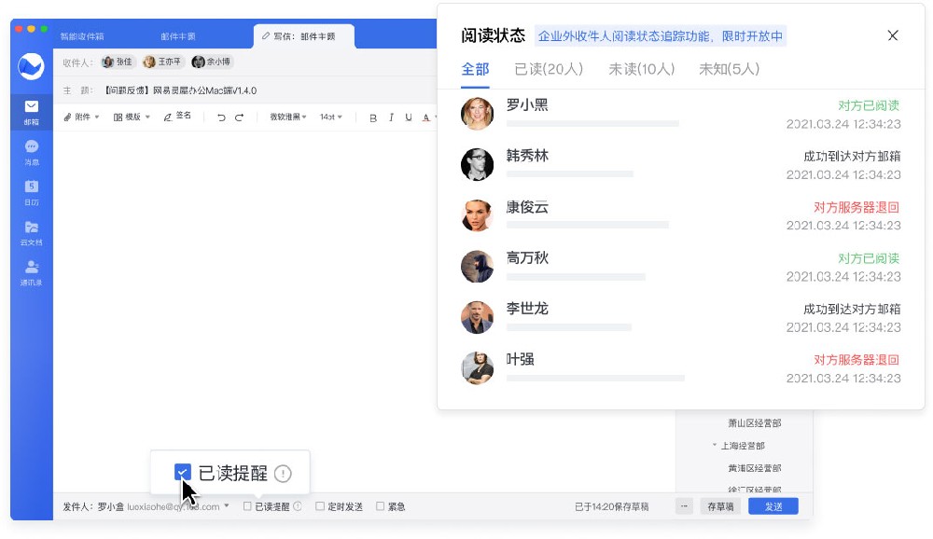Open 云文档 cloud documents in sidebar
933x539 pixels.
pos(32,231)
